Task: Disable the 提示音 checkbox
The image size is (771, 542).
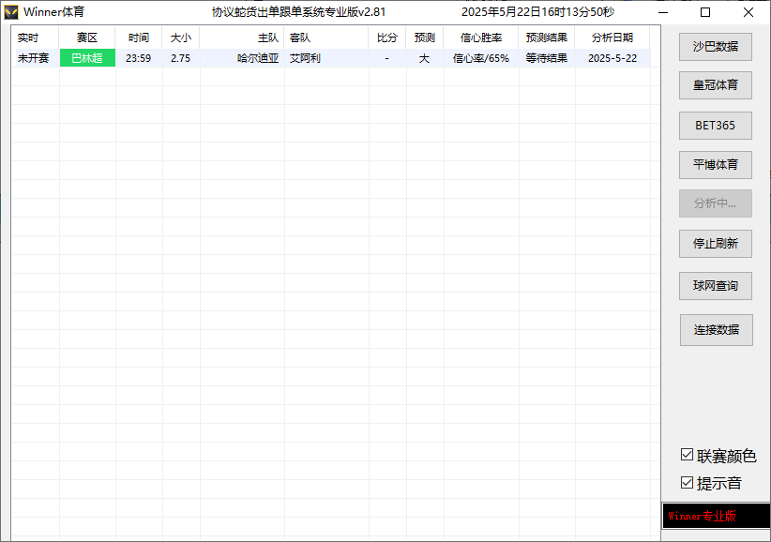Action: click(688, 483)
